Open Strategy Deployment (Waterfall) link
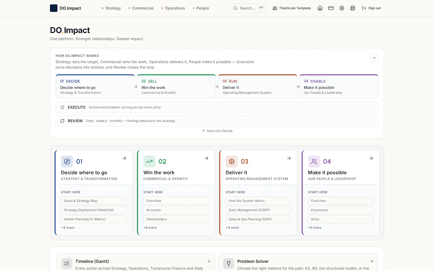Image resolution: width=434 pixels, height=271 pixels. pyautogui.click(x=94, y=210)
